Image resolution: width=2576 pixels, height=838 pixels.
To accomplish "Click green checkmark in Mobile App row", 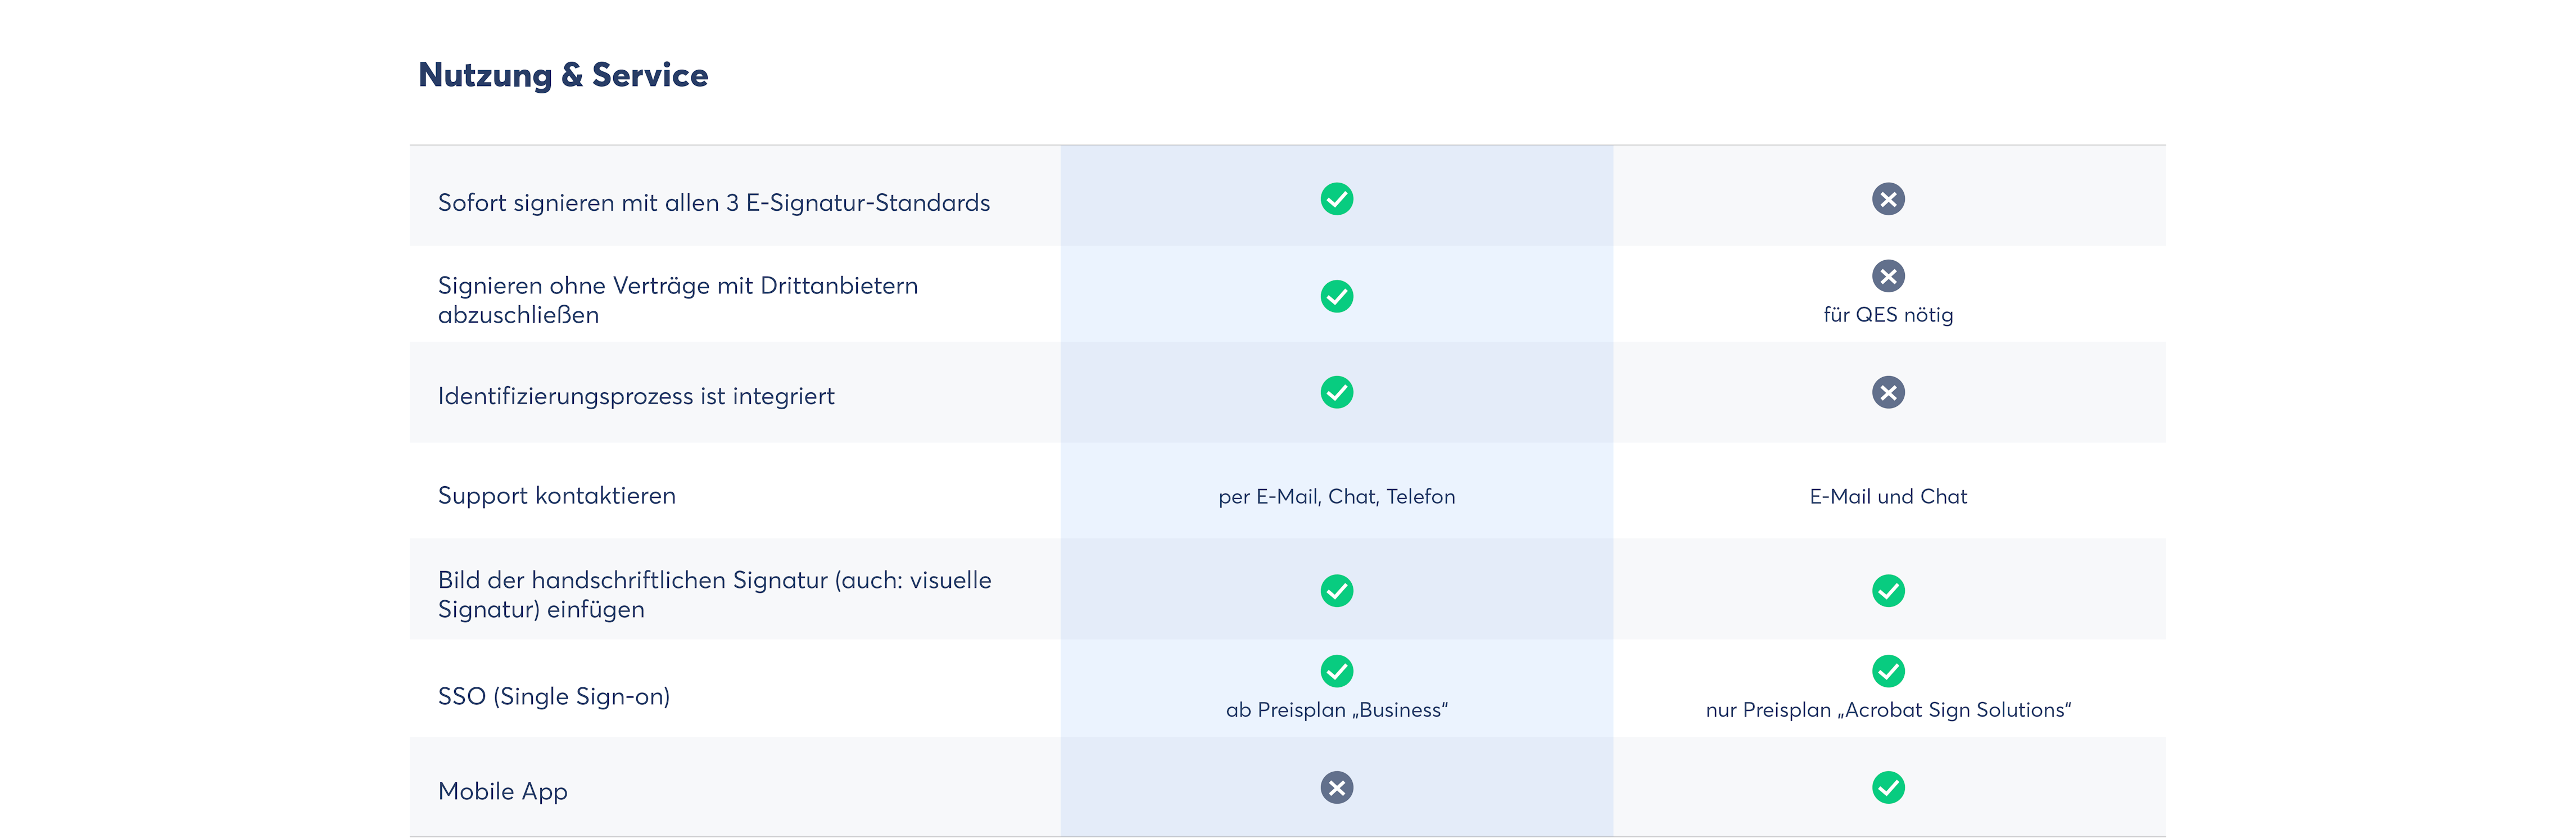I will [x=1888, y=788].
